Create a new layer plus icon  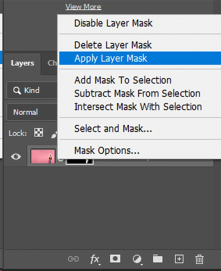point(179,259)
